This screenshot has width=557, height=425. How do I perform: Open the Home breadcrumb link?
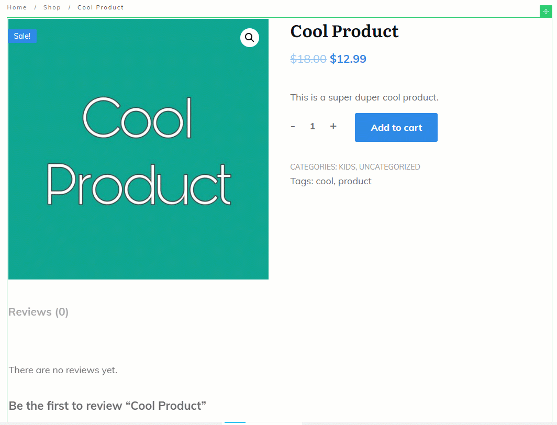point(17,7)
